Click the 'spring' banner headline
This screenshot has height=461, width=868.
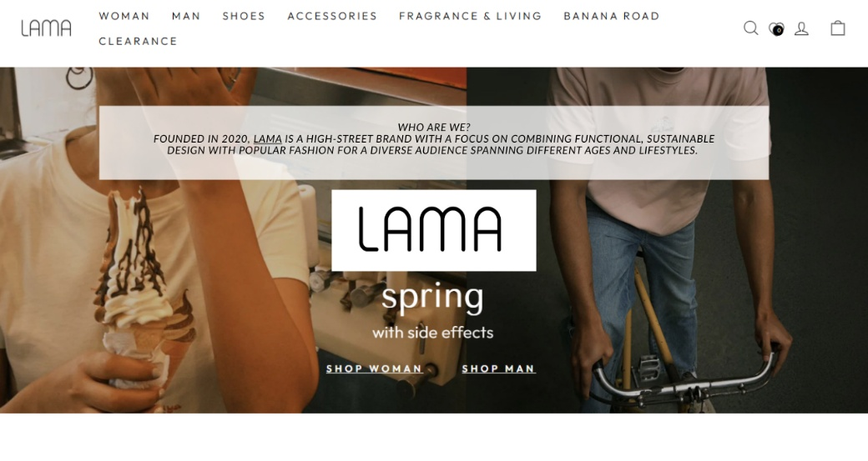pyautogui.click(x=432, y=298)
